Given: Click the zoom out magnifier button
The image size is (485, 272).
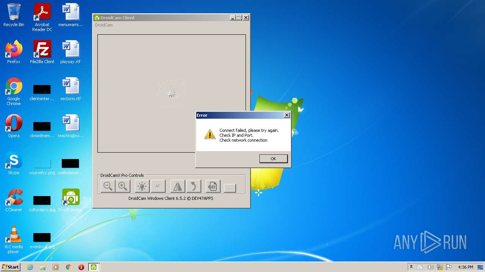Looking at the screenshot, I should (108, 186).
